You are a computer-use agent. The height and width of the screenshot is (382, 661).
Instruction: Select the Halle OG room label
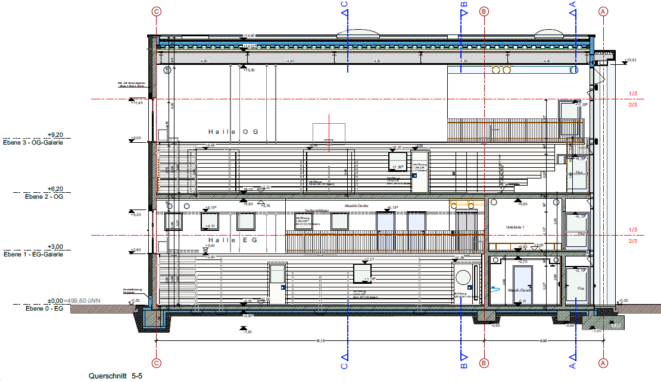[233, 131]
